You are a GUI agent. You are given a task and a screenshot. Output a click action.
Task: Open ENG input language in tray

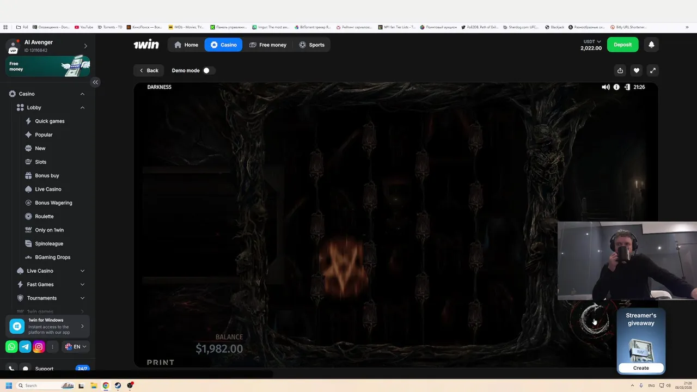coord(651,385)
